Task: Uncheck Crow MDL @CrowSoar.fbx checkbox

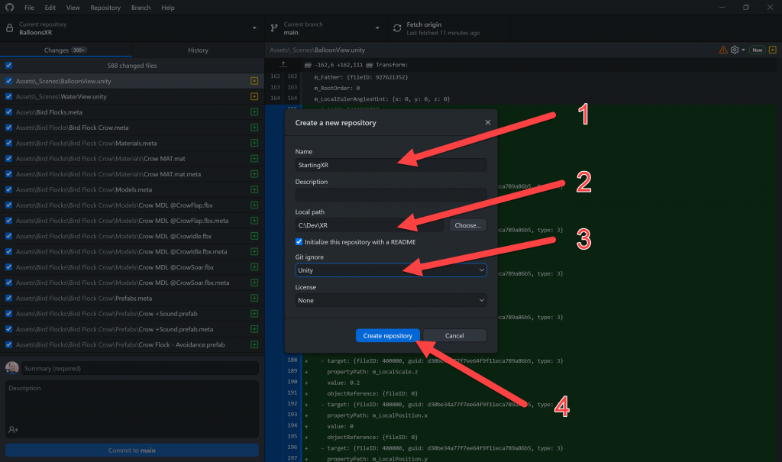Action: coord(8,267)
